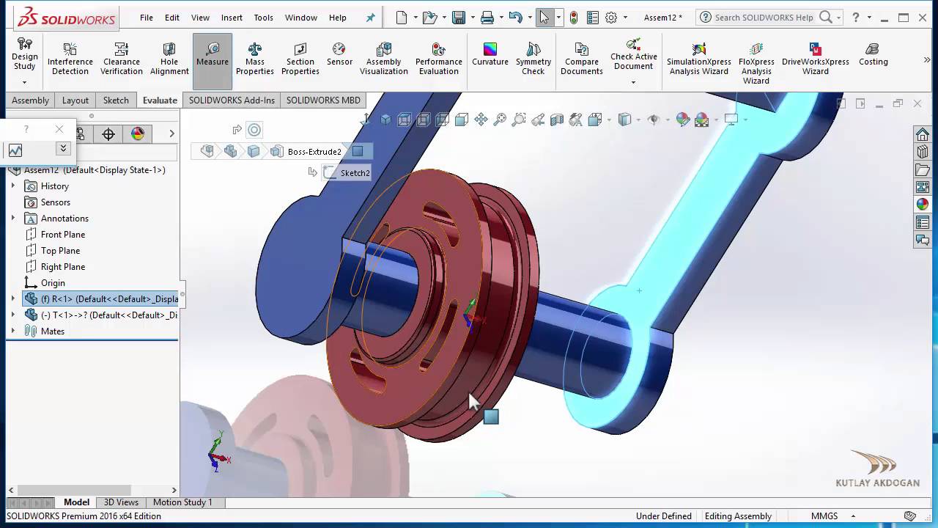Switch to the Sketch ribbon tab
This screenshot has height=528, width=938.
click(x=116, y=100)
